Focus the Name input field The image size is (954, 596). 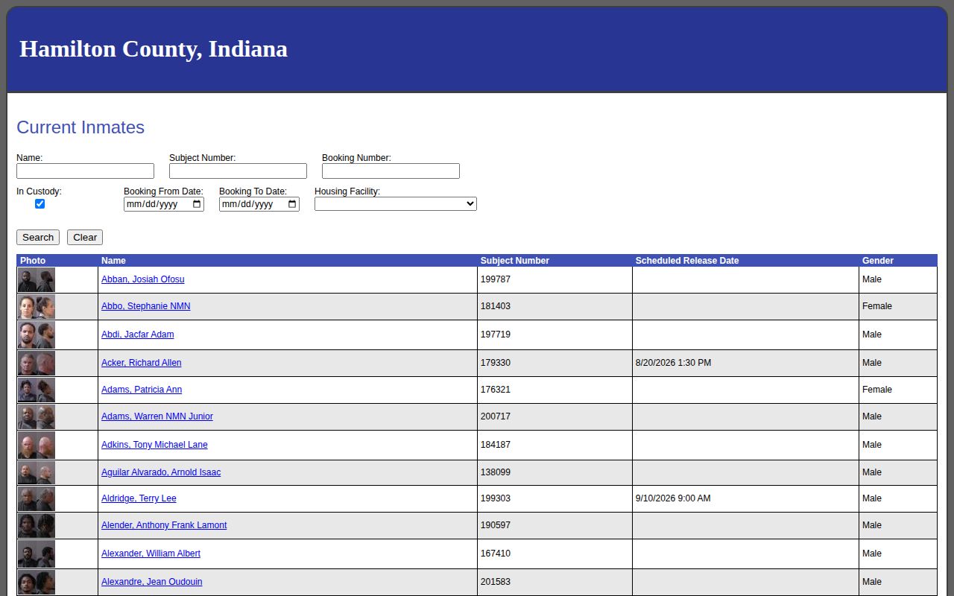coord(85,171)
